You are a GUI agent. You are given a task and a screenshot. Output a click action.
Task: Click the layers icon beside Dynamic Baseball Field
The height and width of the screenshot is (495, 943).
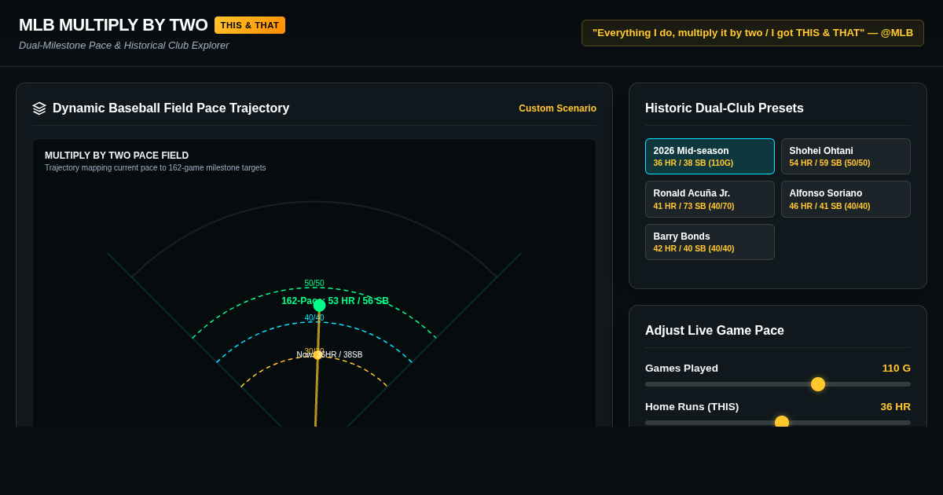pos(39,108)
